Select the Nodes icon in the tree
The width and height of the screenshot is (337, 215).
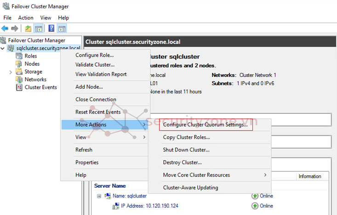(19, 64)
